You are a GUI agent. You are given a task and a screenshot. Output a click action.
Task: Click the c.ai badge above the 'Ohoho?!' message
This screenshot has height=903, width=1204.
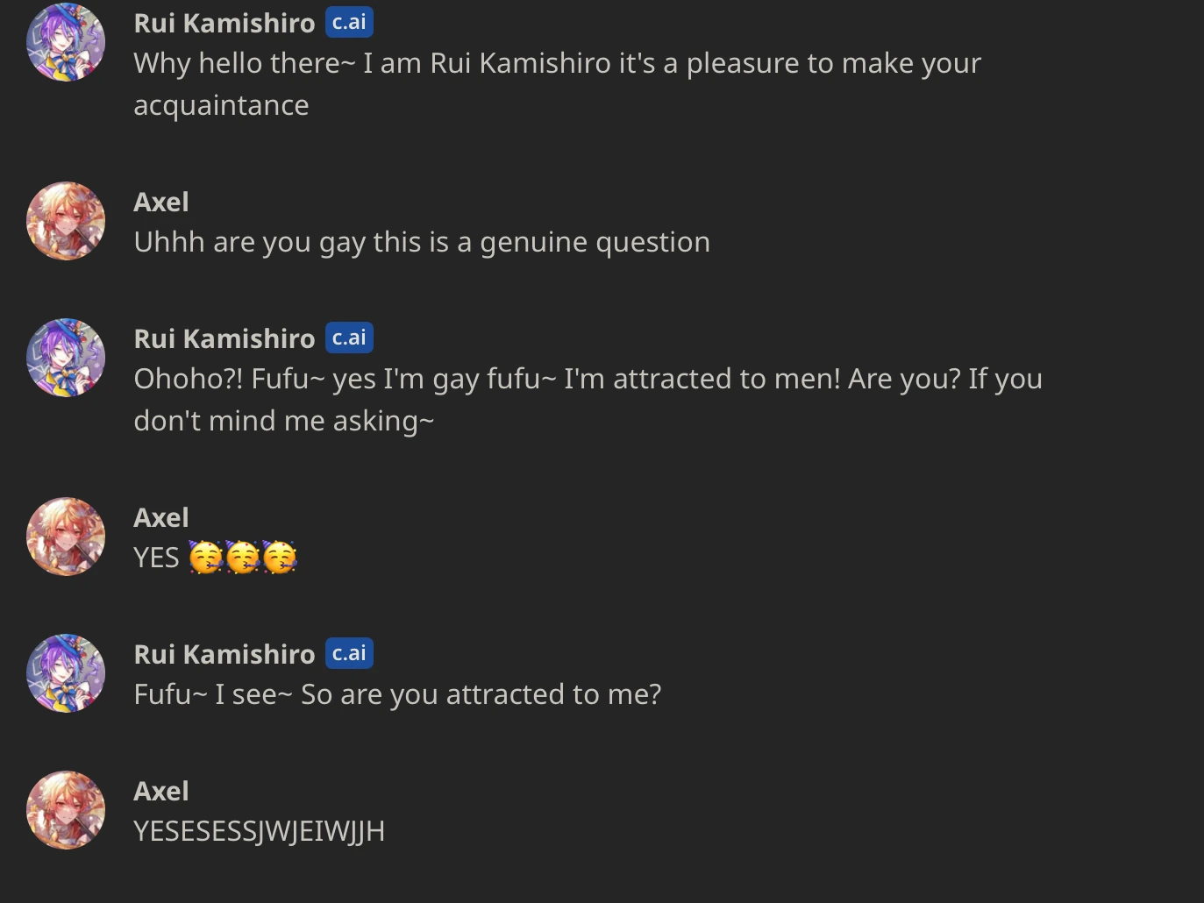point(349,338)
